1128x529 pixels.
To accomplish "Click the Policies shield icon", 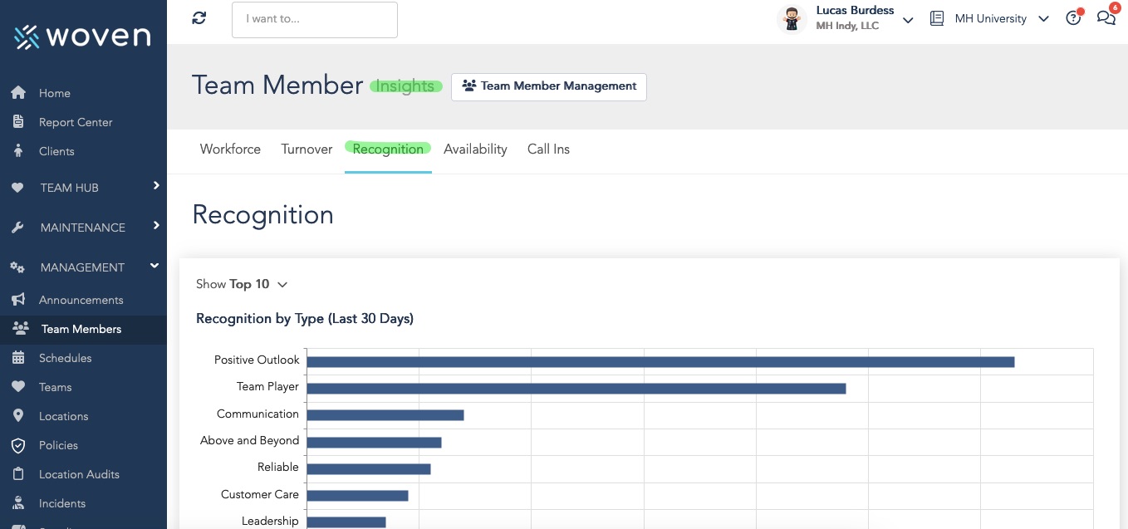I will [18, 445].
